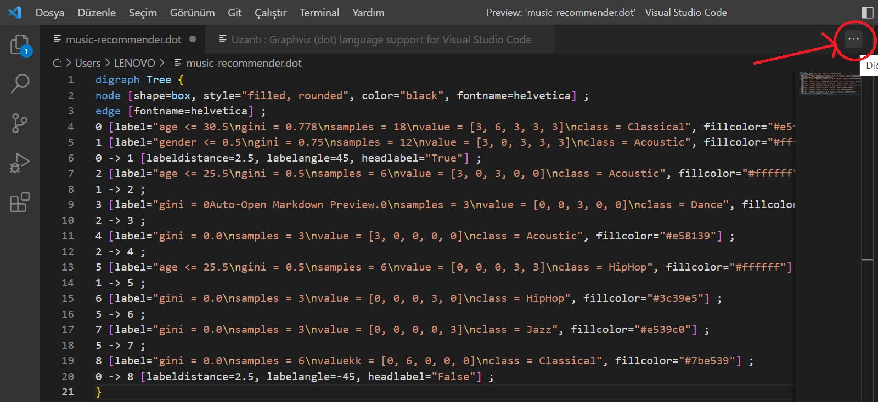Click 'Jazz' class name on line 17
The width and height of the screenshot is (878, 402).
[x=539, y=330]
